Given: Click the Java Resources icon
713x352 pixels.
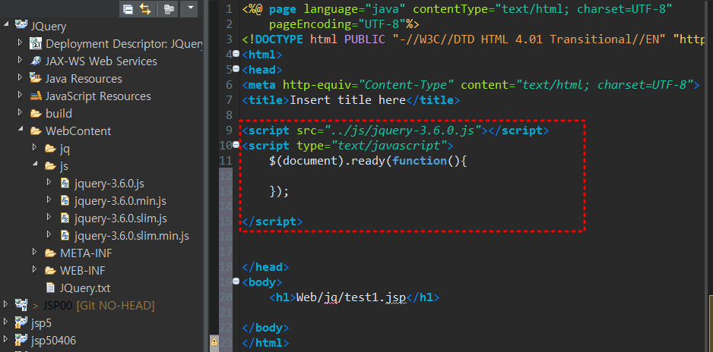Looking at the screenshot, I should click(x=36, y=78).
